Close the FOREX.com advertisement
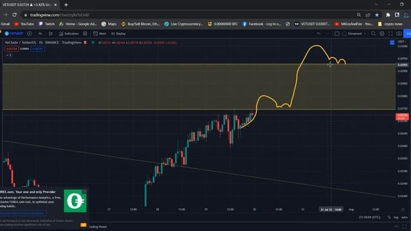 84,191
